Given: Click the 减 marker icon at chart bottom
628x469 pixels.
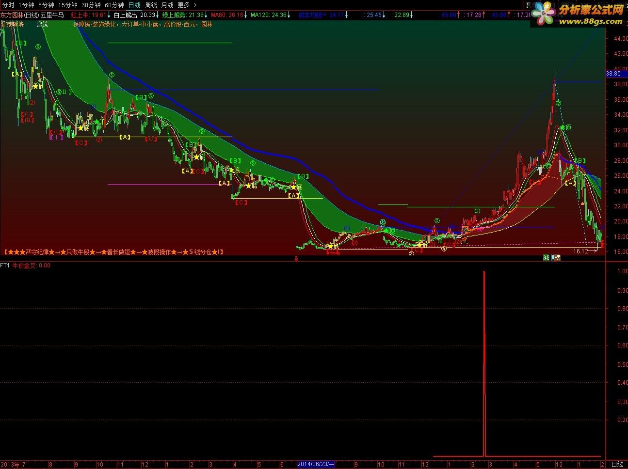Looking at the screenshot, I should [546, 258].
